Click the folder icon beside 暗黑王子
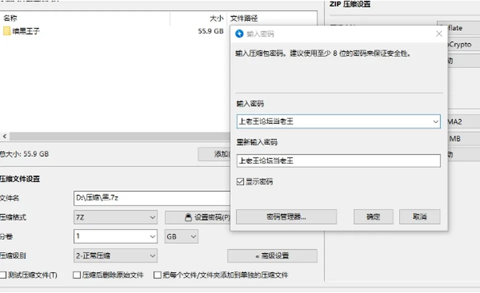This screenshot has width=480, height=293. click(x=6, y=31)
